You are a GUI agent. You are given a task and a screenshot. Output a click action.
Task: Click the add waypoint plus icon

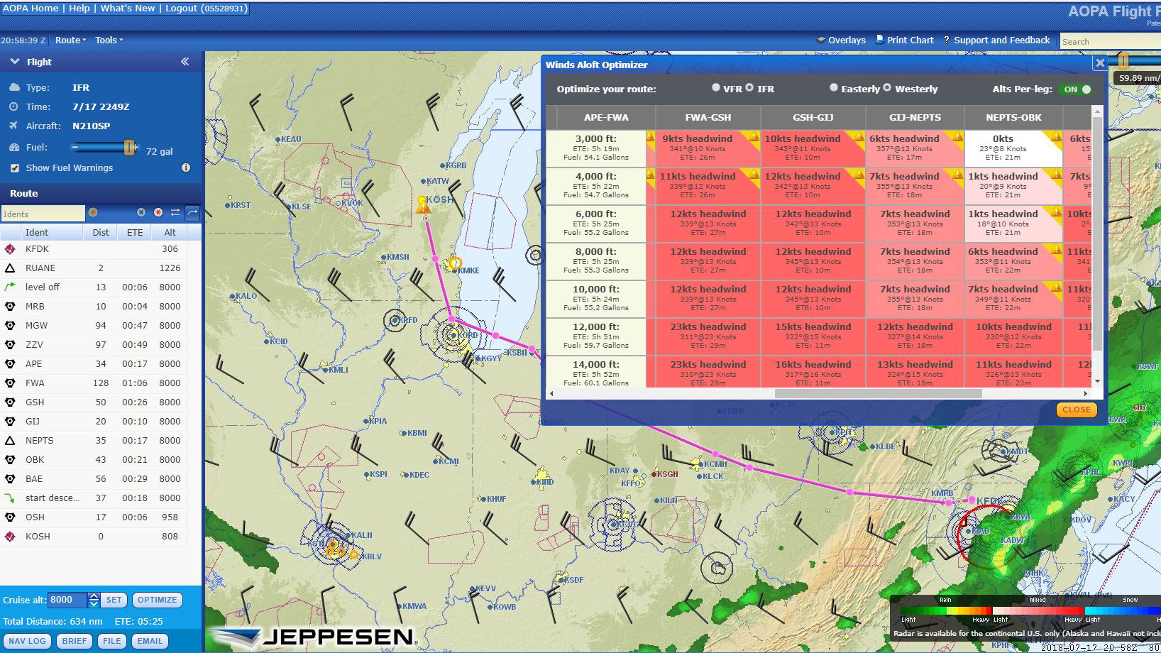coord(93,212)
